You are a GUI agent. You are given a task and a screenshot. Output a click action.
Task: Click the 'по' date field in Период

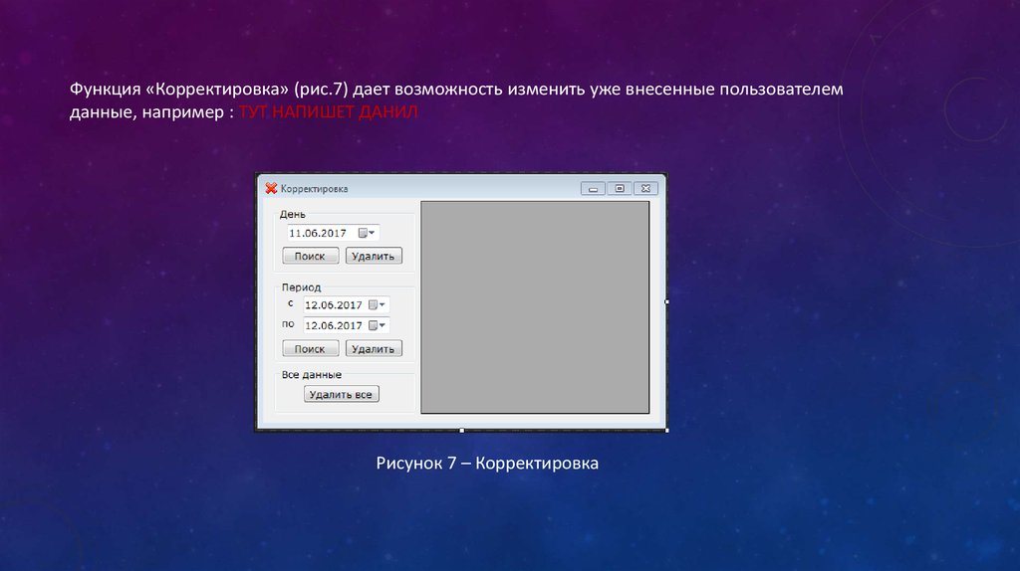(x=334, y=325)
